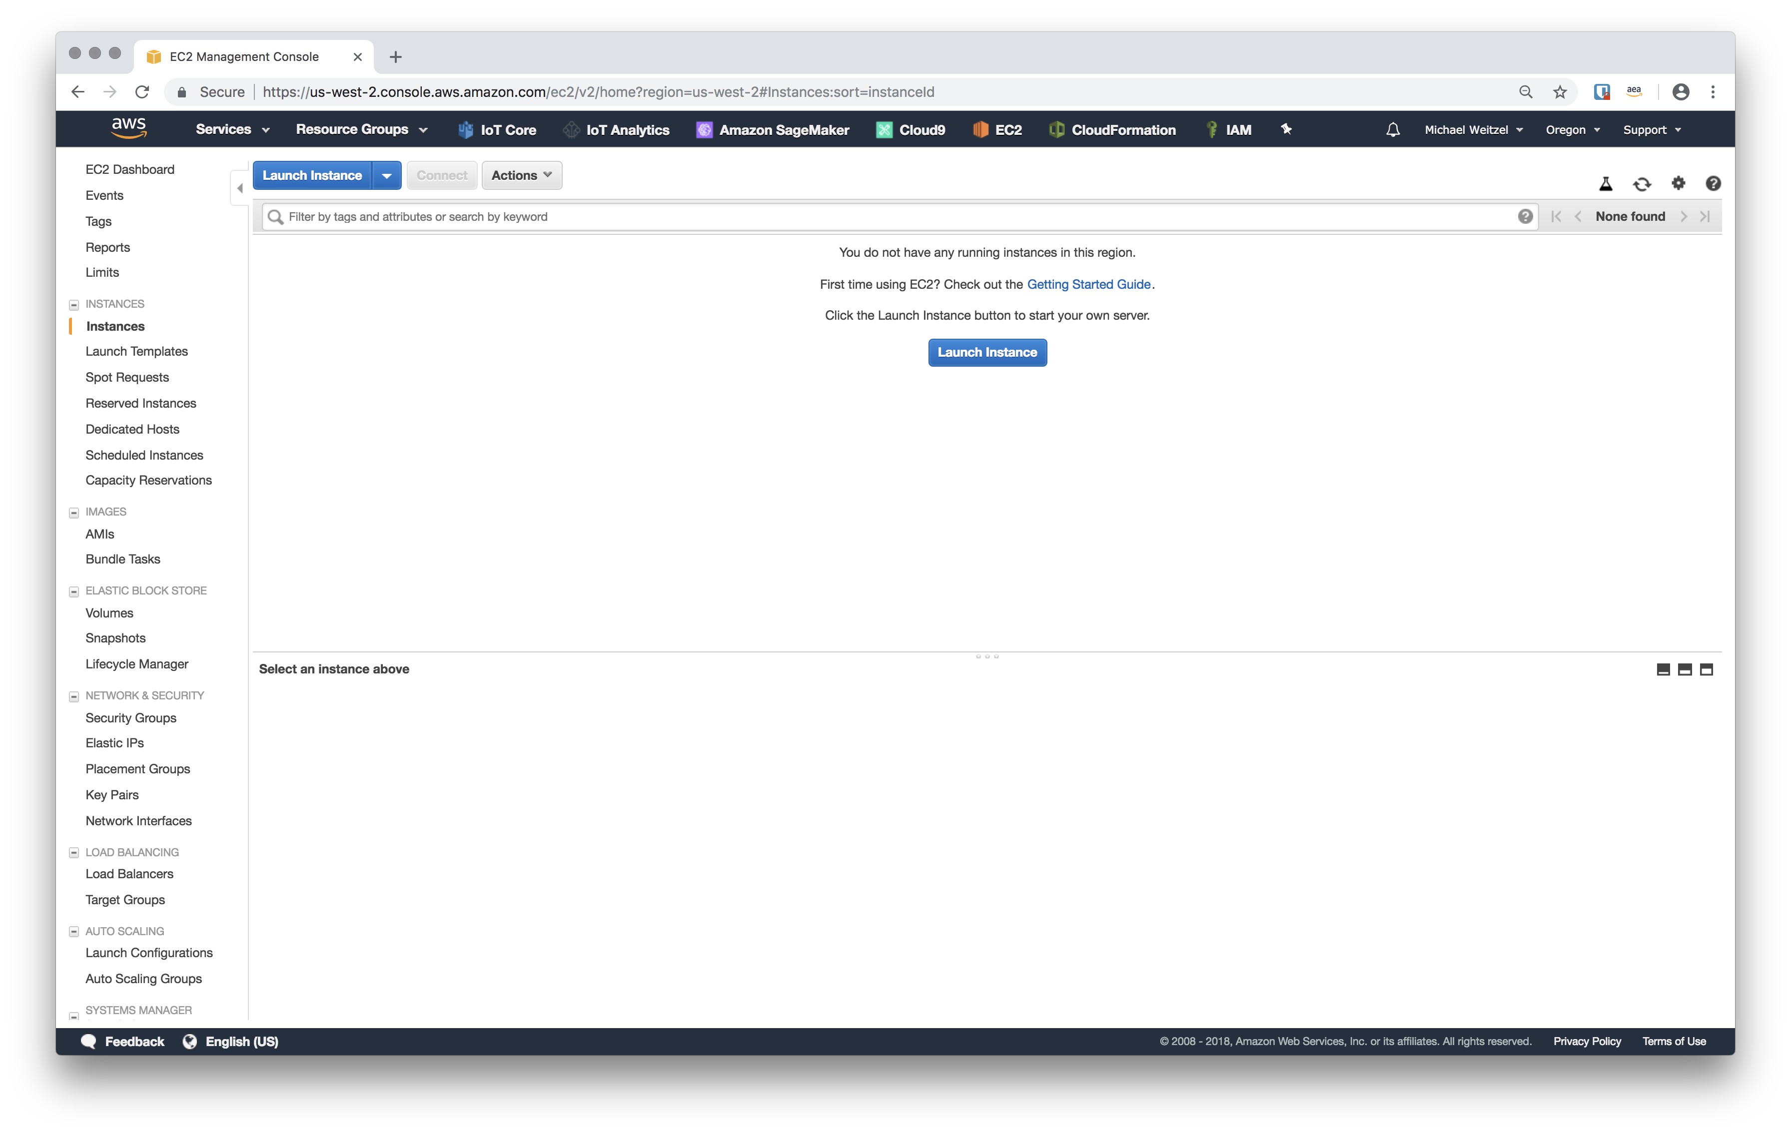
Task: Collapse NETWORK & SECURITY section
Action: pos(73,696)
